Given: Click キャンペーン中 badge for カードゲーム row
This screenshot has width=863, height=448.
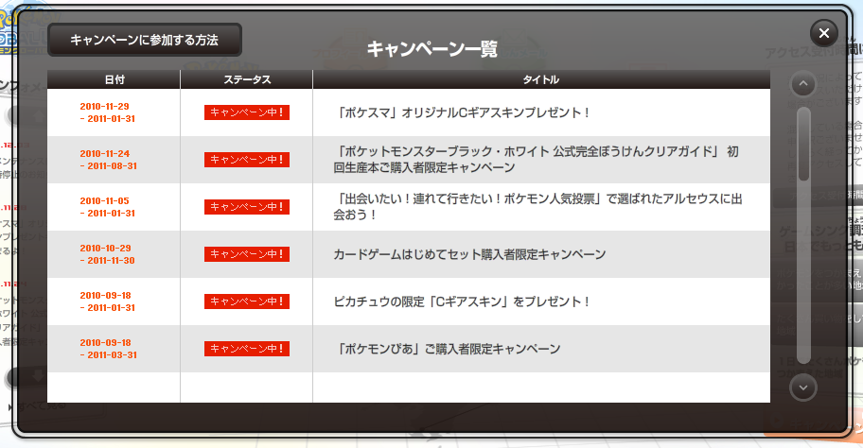Looking at the screenshot, I should 246,254.
